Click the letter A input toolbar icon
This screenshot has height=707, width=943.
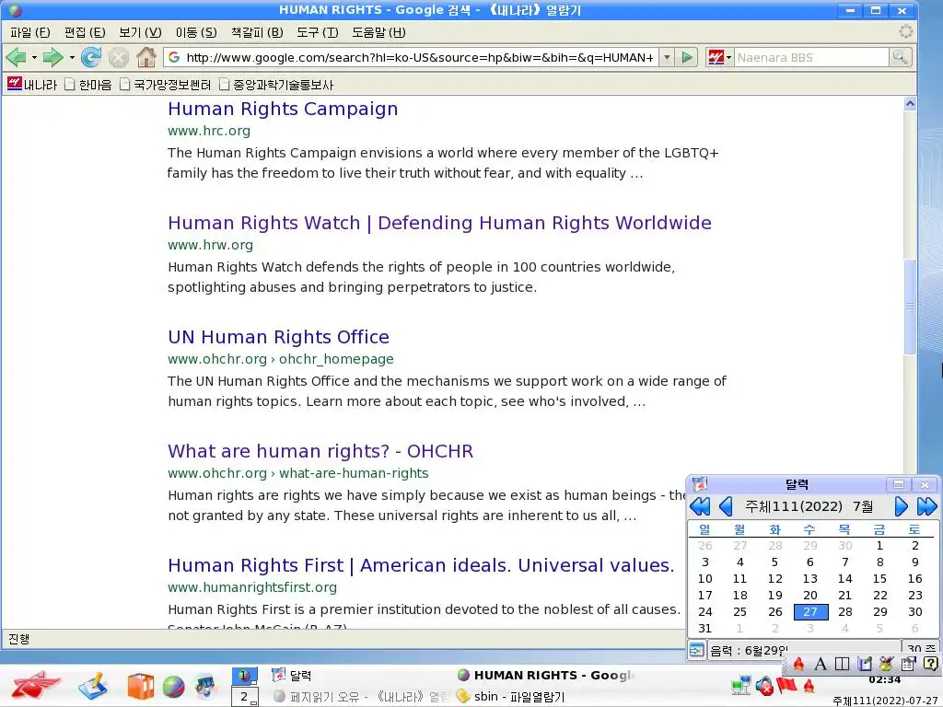(821, 665)
